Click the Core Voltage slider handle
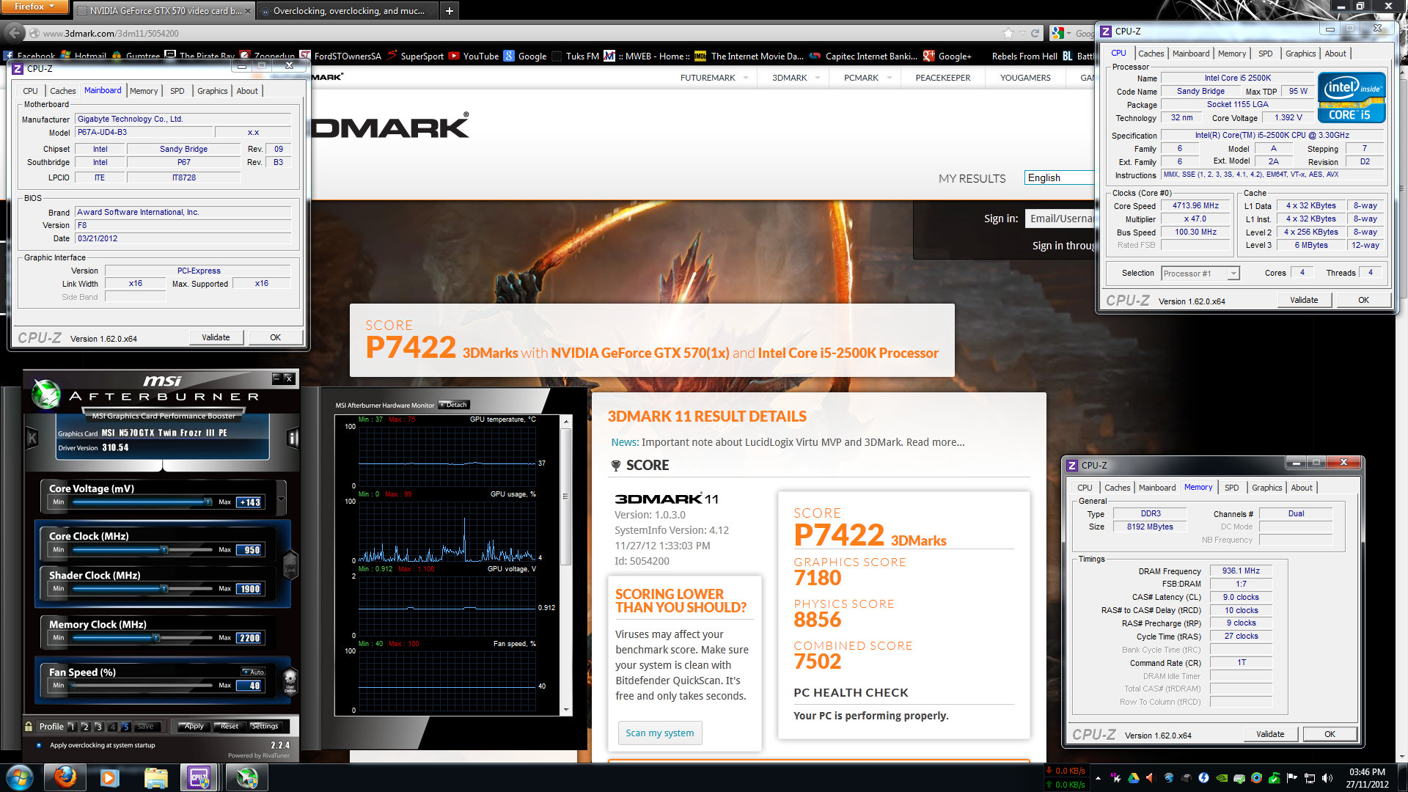Viewport: 1408px width, 792px height. tap(208, 502)
